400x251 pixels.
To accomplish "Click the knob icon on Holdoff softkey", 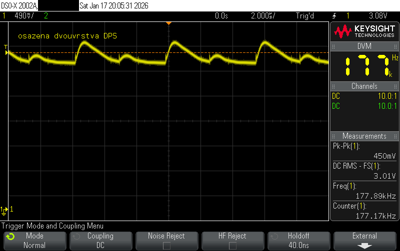I will [x=272, y=237].
